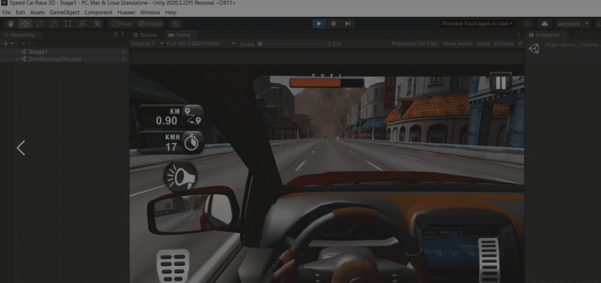Select the Rotate tool
601x283 pixels.
point(39,24)
